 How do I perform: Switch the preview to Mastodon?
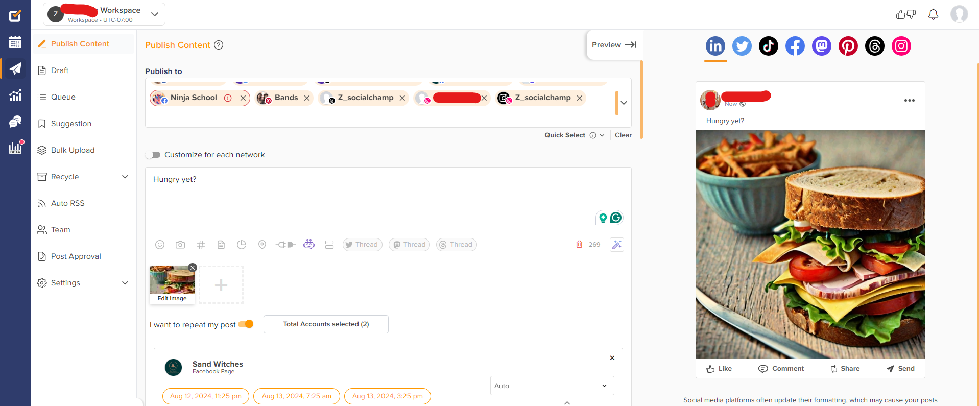[x=822, y=46]
